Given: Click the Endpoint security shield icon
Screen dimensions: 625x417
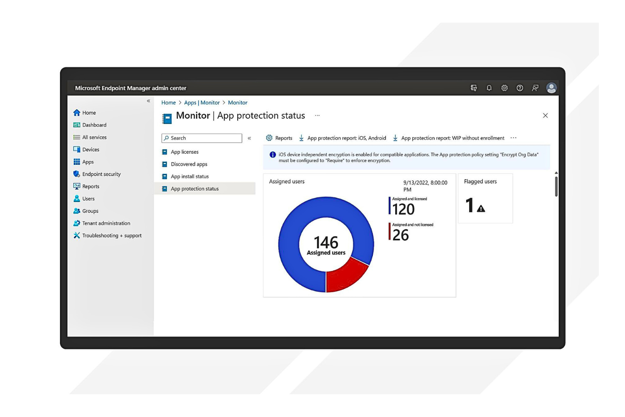Looking at the screenshot, I should (x=76, y=174).
